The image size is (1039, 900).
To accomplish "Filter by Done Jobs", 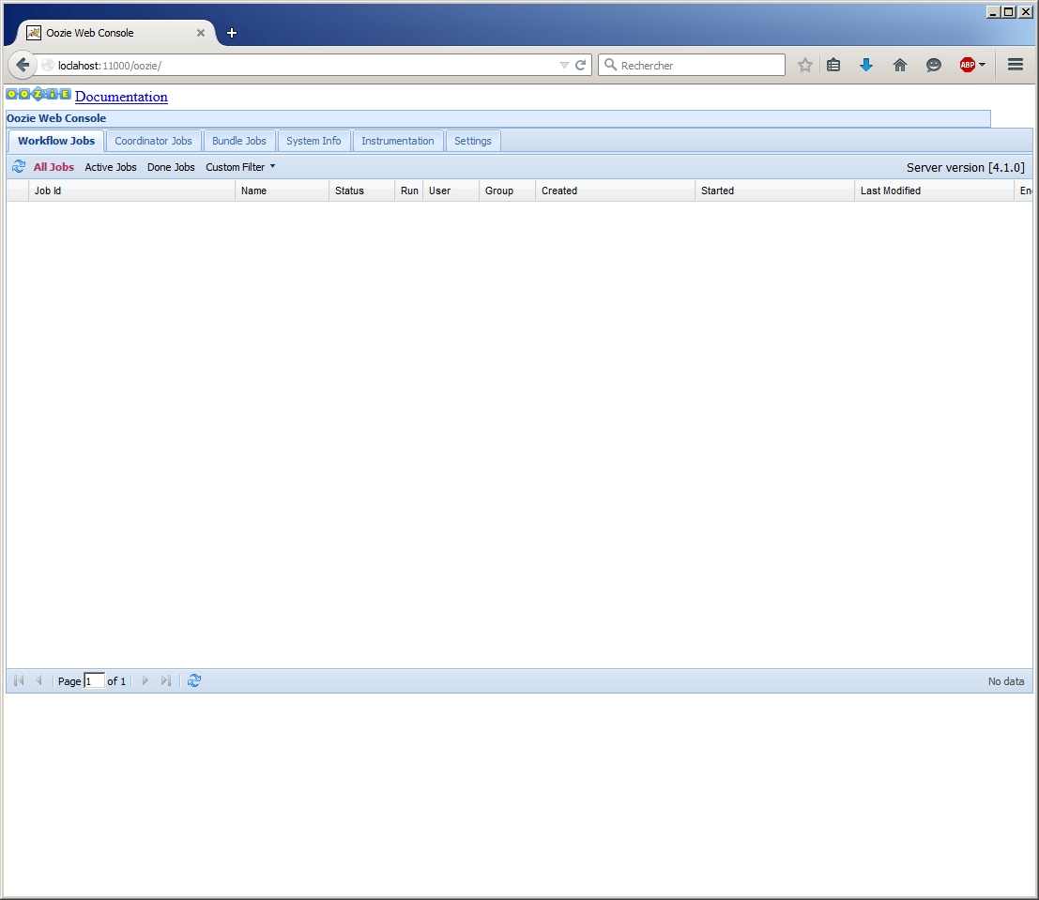I will [171, 167].
